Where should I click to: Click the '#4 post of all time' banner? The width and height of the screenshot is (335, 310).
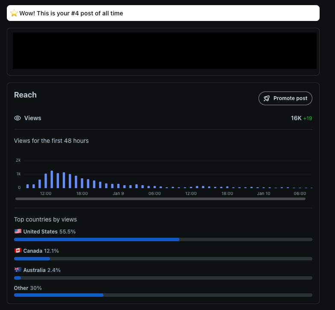[163, 13]
